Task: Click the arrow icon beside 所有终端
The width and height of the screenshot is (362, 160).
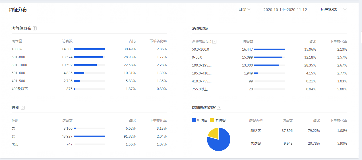Action: click(345, 9)
